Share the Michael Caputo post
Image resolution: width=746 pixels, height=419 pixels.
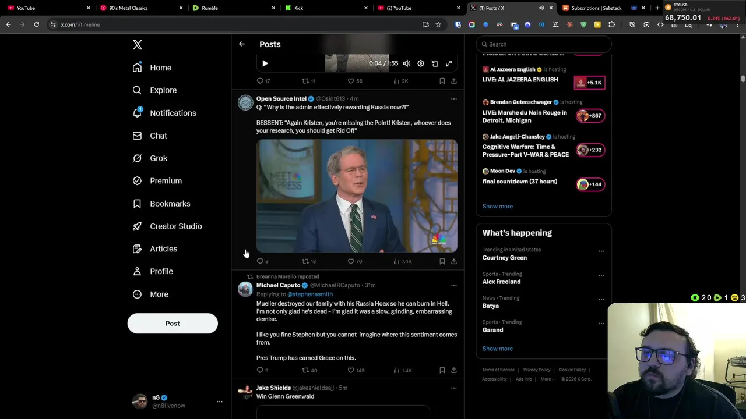[453, 370]
